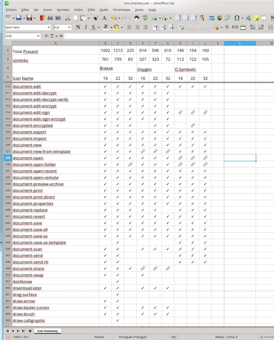The width and height of the screenshot is (274, 340).
Task: Open the Ficheiro menu
Action: pos(11,10)
